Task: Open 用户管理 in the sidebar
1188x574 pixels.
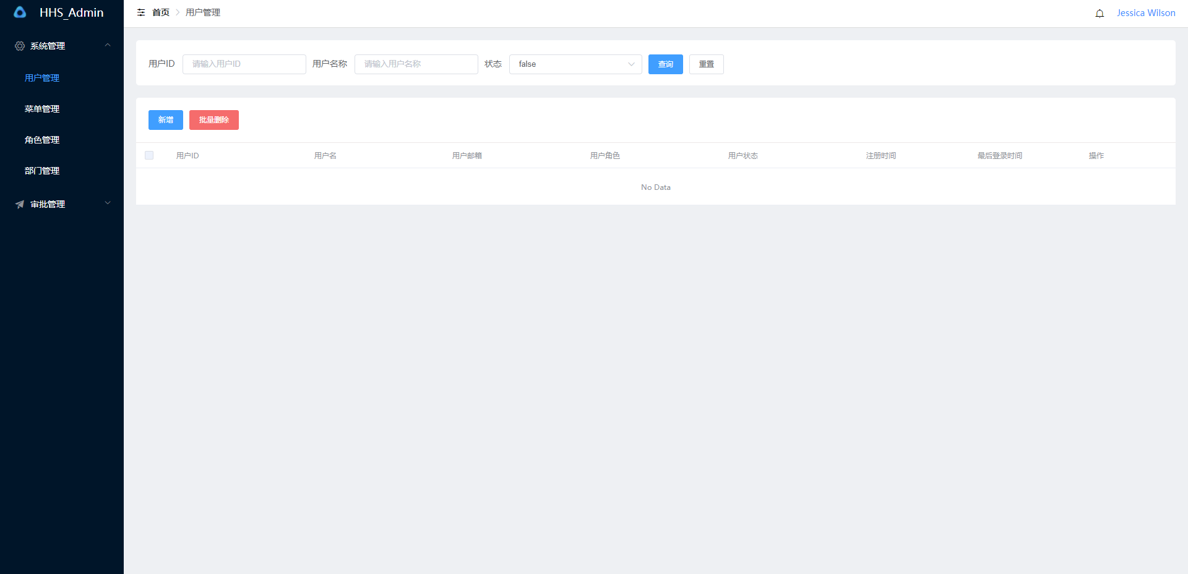Action: [x=42, y=78]
